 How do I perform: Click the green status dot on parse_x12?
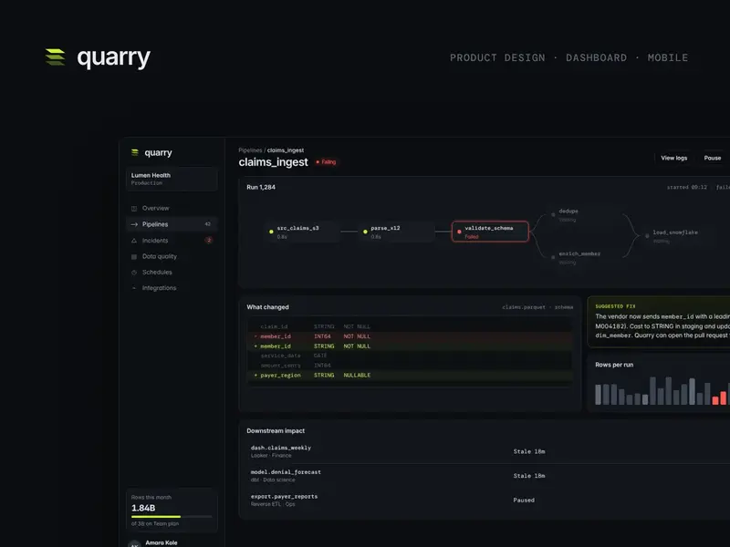click(x=365, y=232)
